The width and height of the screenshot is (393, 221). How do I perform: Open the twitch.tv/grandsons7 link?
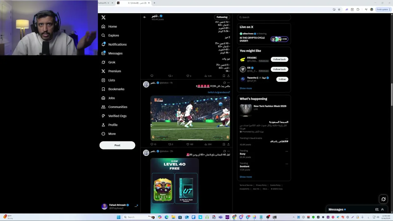coord(219,92)
